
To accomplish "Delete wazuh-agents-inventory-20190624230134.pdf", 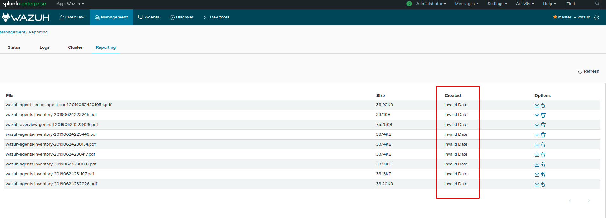I will (x=543, y=145).
